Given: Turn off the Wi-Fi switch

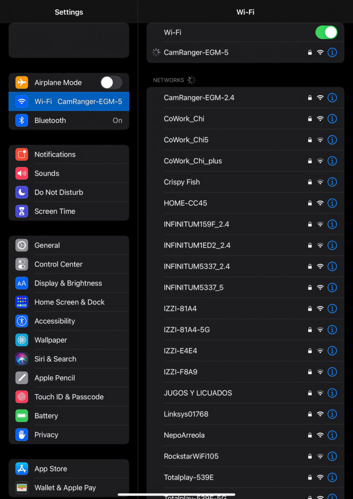Looking at the screenshot, I should pyautogui.click(x=326, y=33).
